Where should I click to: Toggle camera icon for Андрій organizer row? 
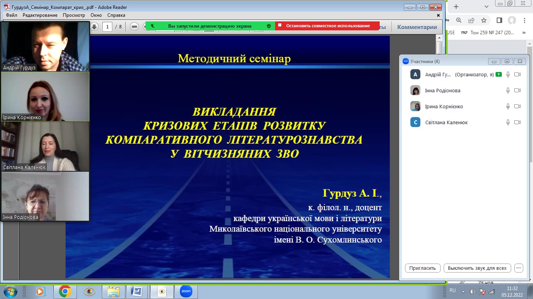click(x=517, y=74)
